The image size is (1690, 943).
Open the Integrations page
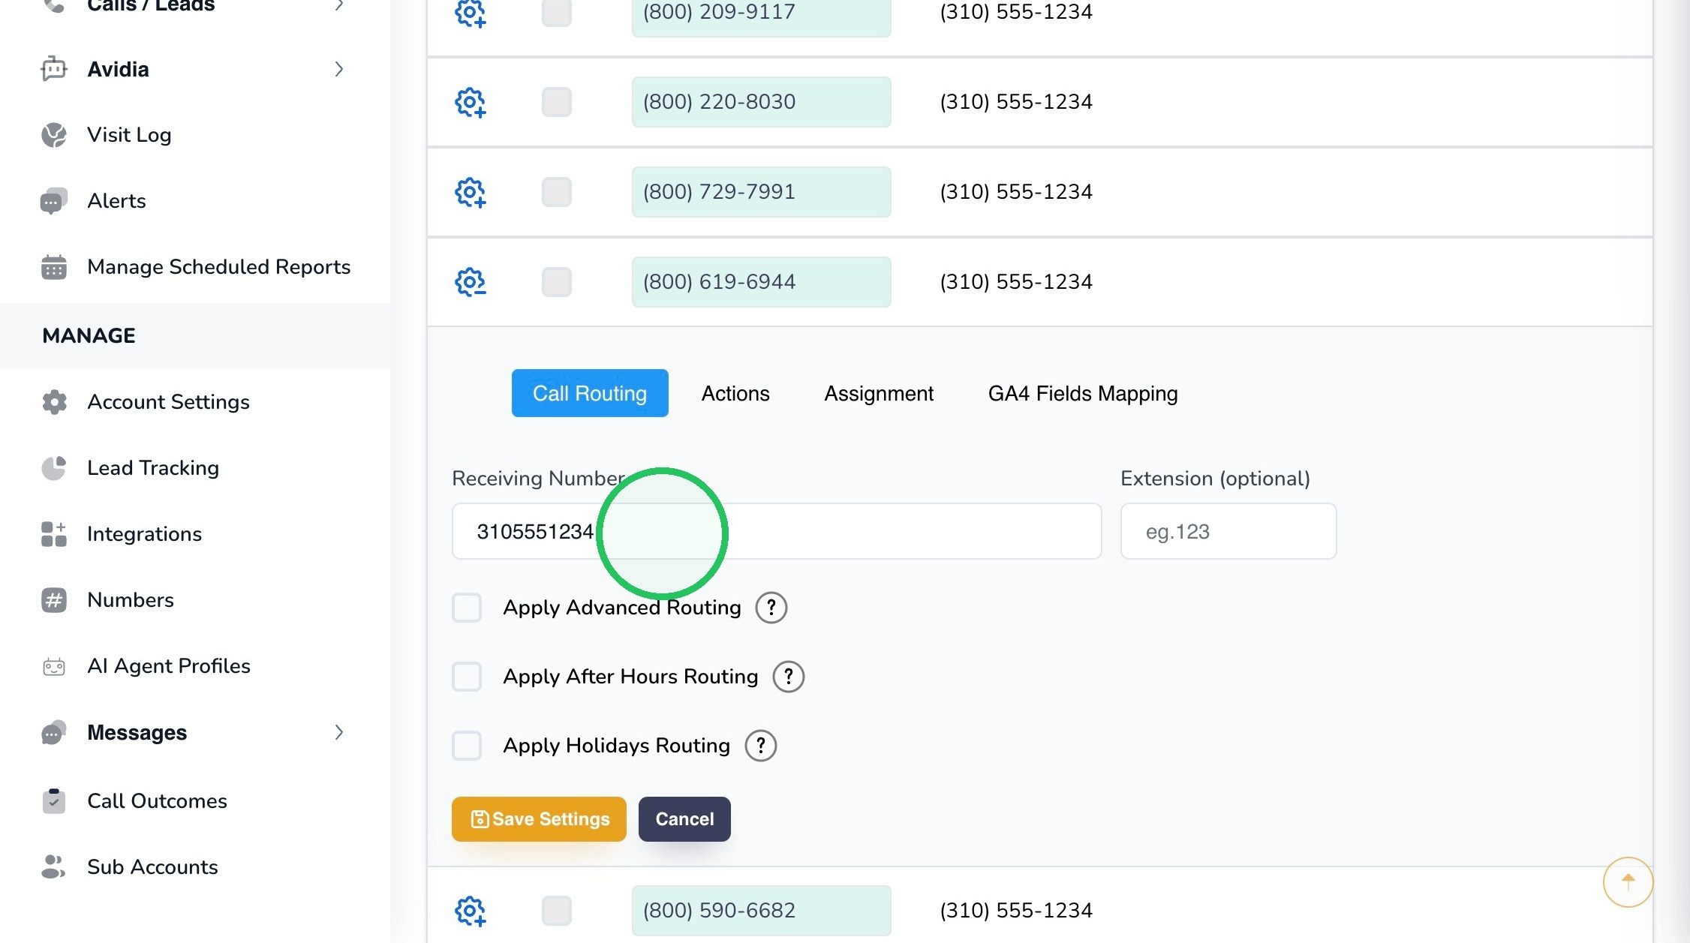point(144,534)
